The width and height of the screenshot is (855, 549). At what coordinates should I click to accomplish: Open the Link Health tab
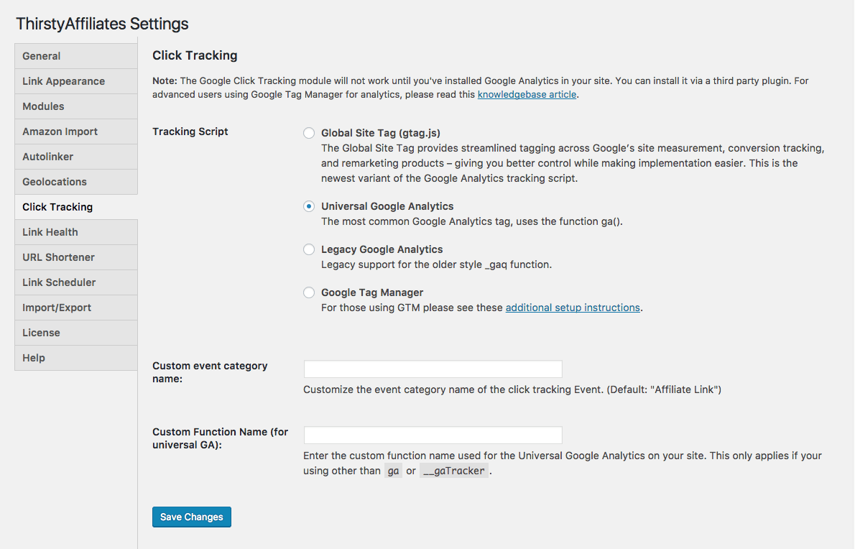(75, 232)
